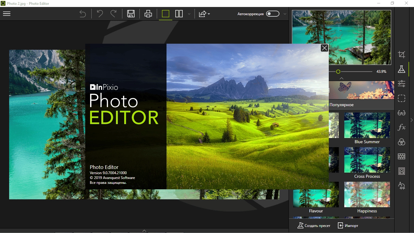414x233 pixels.
Task: Open the portrait frames tool
Action: coord(402,171)
